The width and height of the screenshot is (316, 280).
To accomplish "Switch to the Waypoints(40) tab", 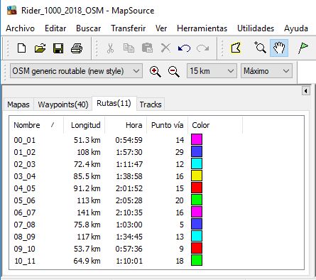I will (x=63, y=104).
